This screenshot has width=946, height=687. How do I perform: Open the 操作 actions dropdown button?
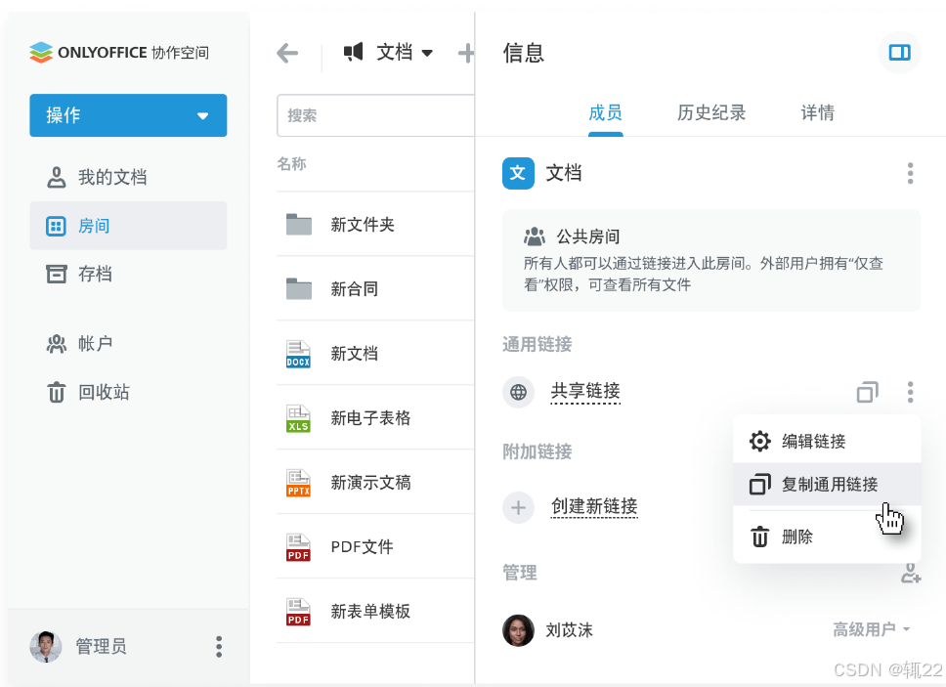pos(128,115)
